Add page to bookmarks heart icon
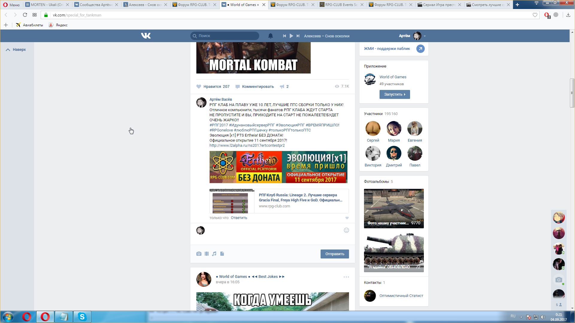The image size is (575, 323). 535,15
